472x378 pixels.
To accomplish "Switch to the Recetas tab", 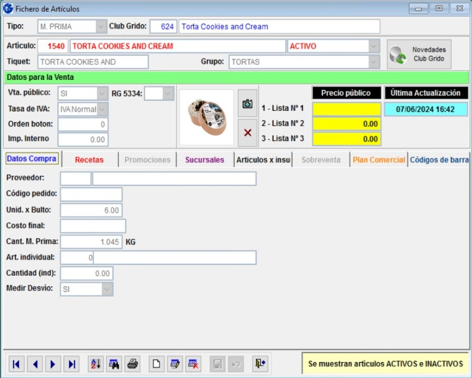I will pos(89,160).
